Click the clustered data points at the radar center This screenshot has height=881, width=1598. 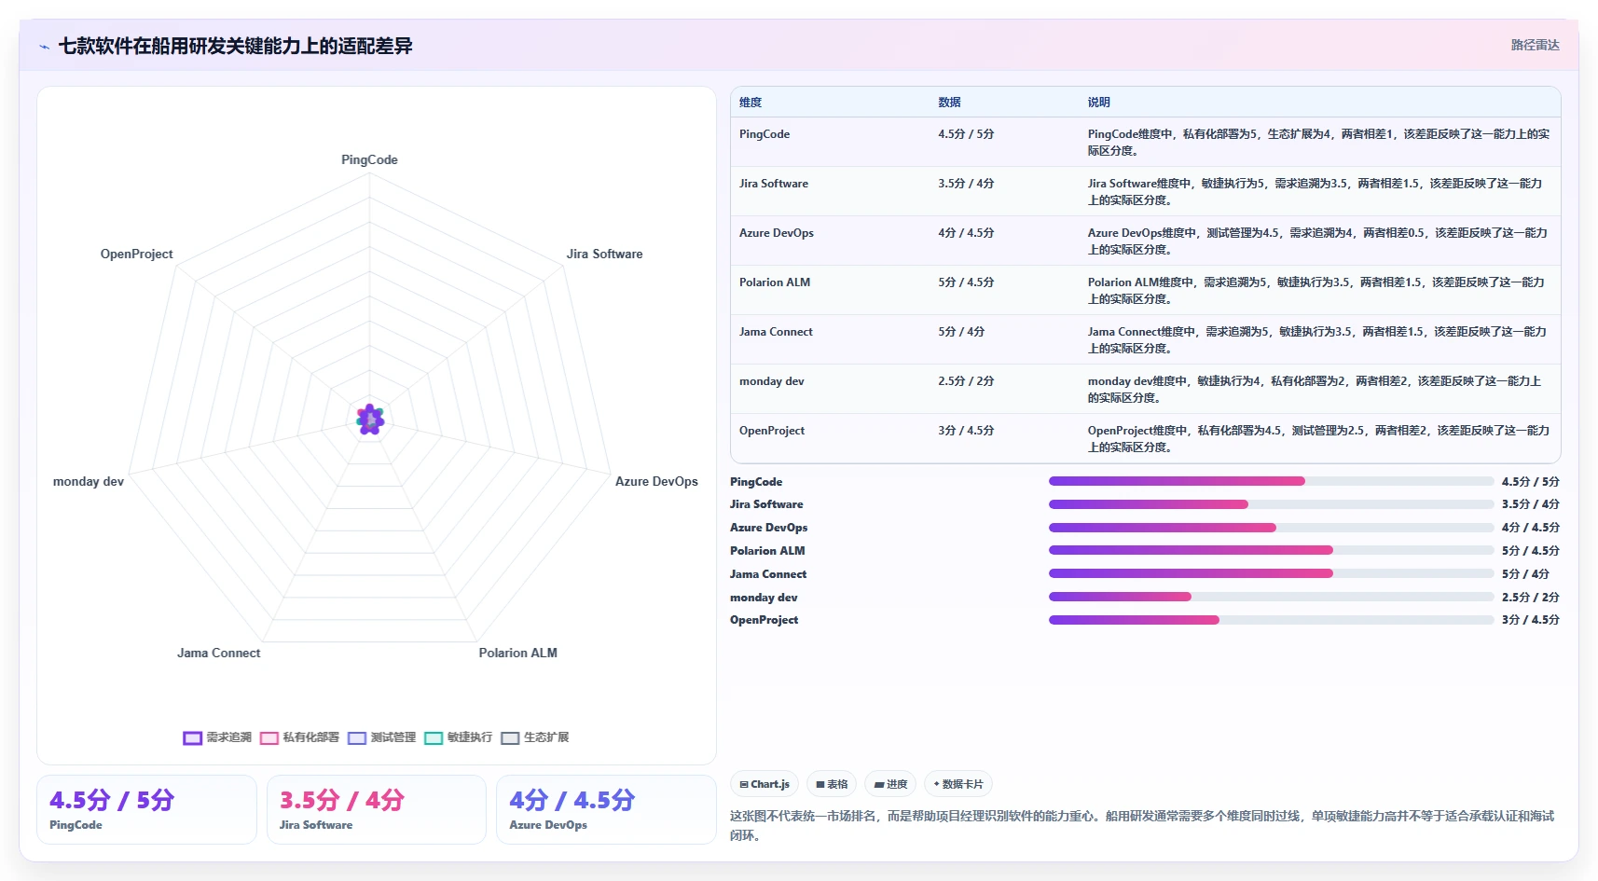coord(370,420)
